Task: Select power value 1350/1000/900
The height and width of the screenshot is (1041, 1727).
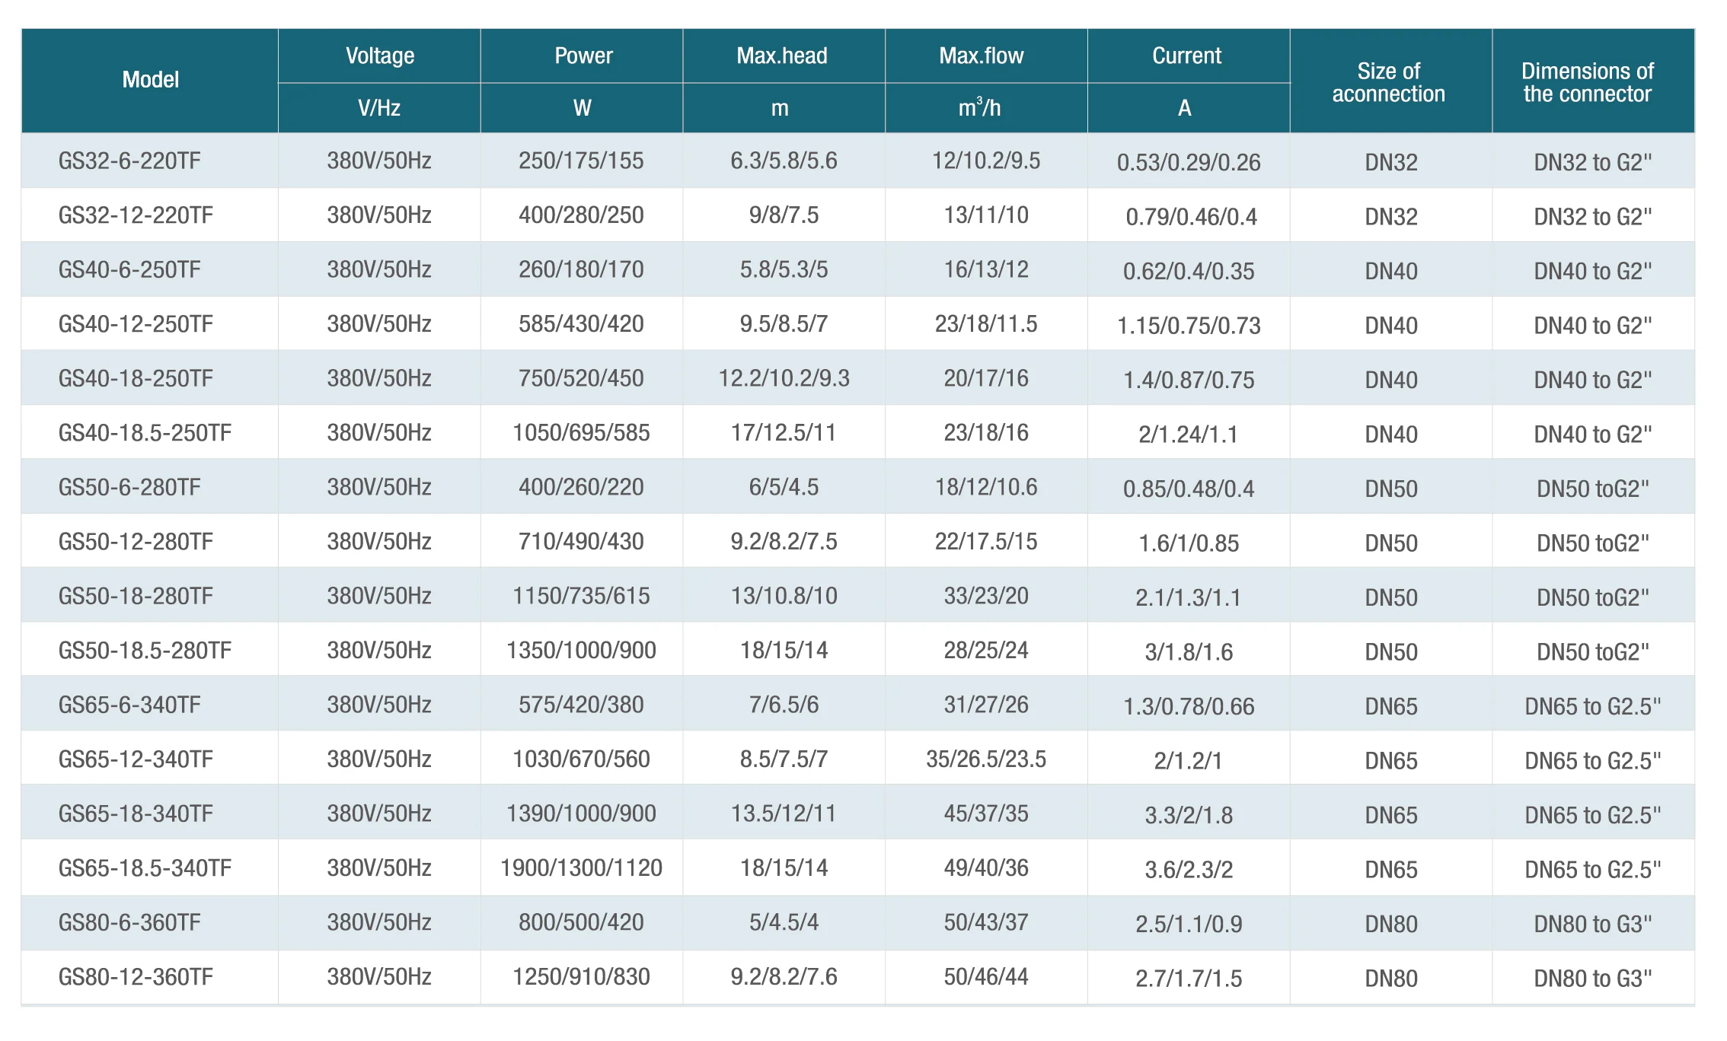Action: coord(582,651)
